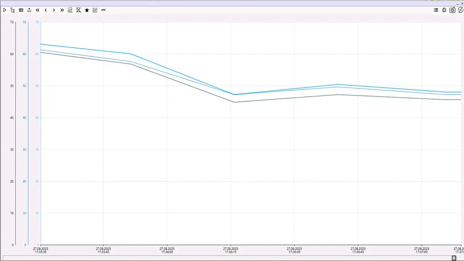Step back with single left chevron

click(x=45, y=10)
